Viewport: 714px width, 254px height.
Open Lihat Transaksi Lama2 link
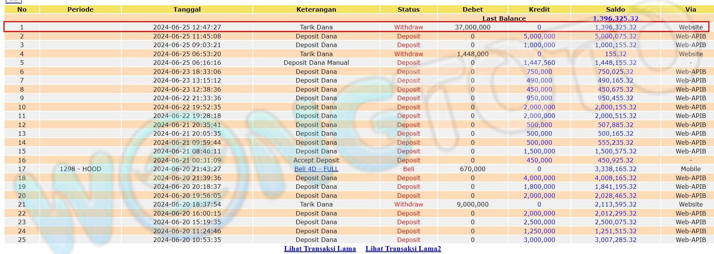tap(403, 249)
